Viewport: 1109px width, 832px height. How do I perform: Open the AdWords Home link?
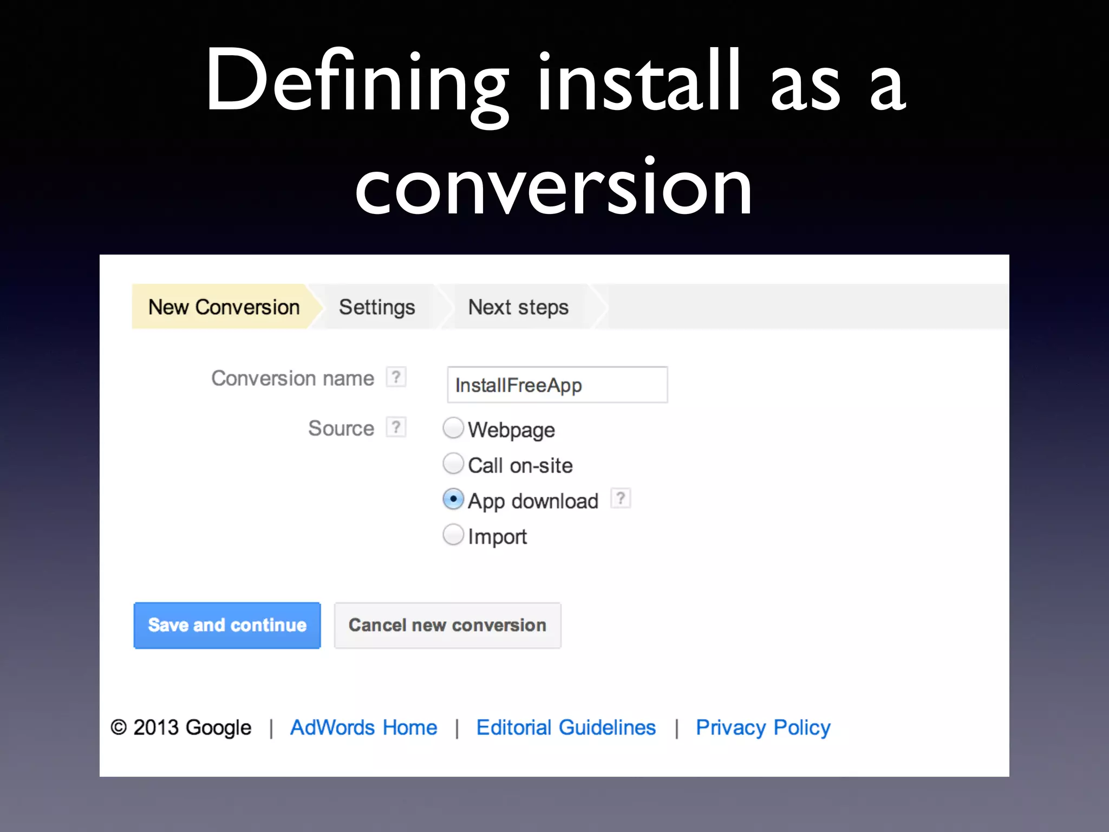(x=364, y=727)
